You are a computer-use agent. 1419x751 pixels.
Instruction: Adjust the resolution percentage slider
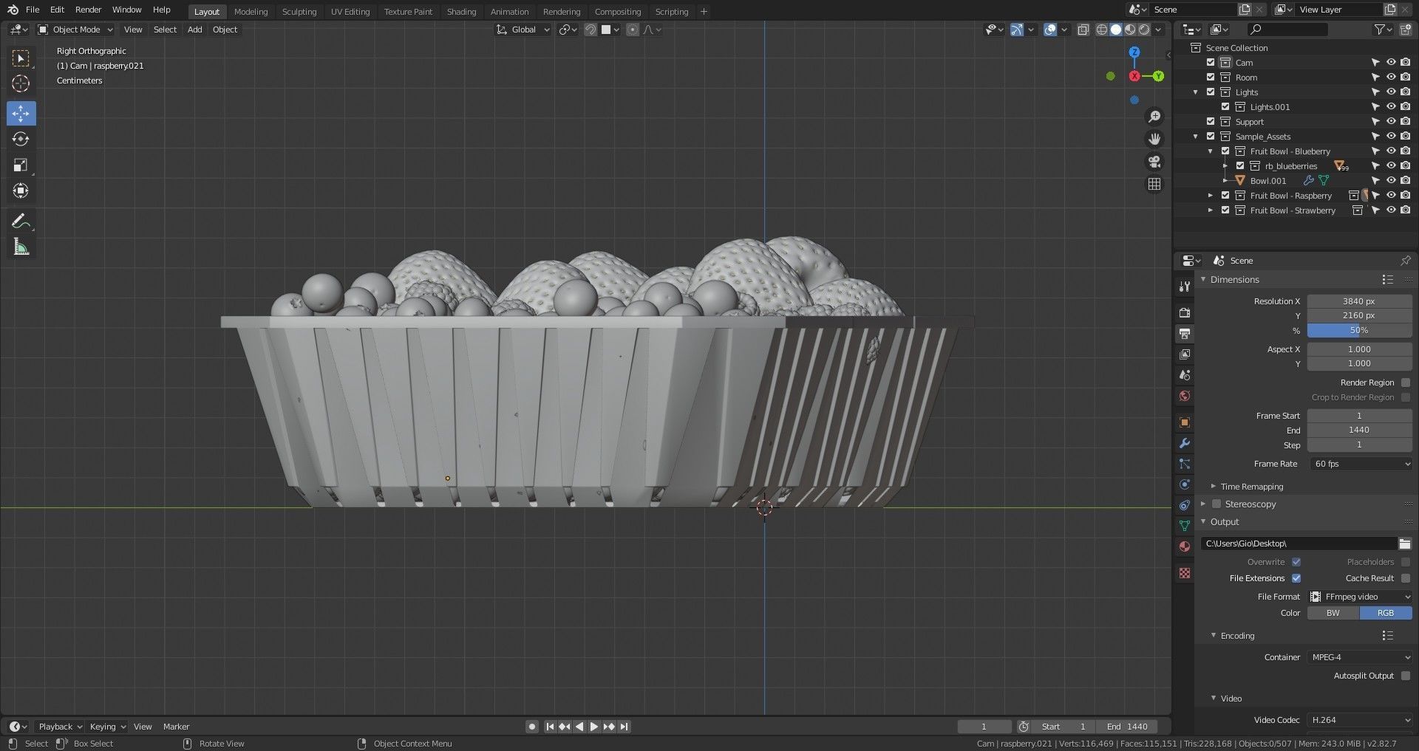[1358, 330]
